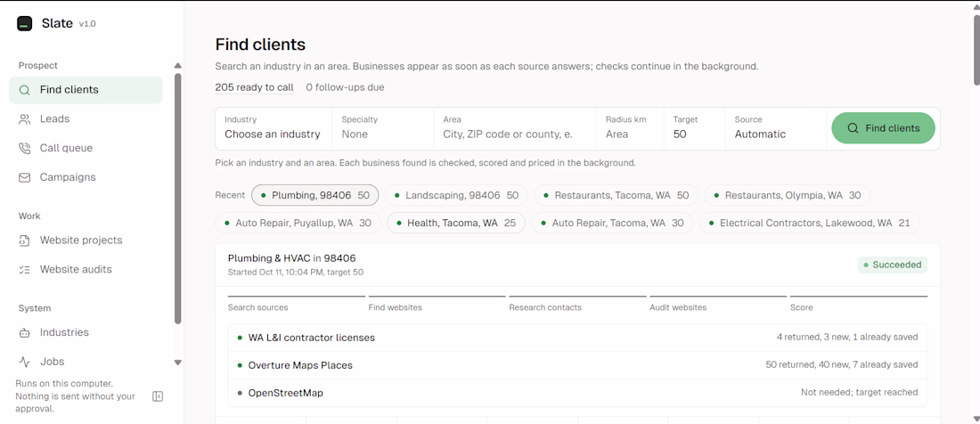Screen dimensions: 980x424
Task: Click the text '50 returned, 40 new, 7 already saved'
Action: point(841,364)
